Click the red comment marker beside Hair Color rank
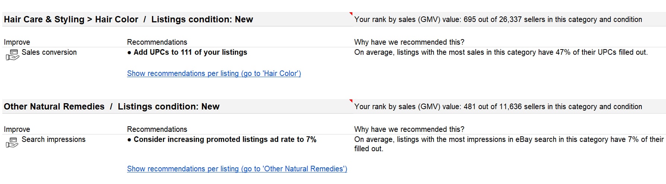The width and height of the screenshot is (666, 184). pos(351,14)
